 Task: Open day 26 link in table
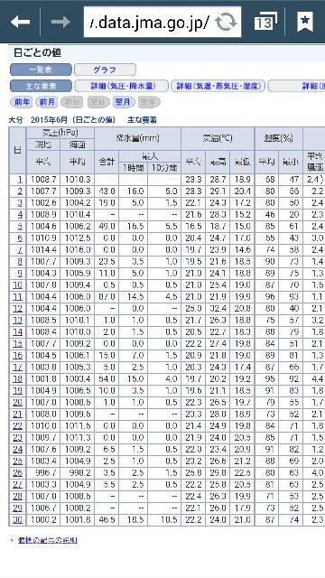17,472
